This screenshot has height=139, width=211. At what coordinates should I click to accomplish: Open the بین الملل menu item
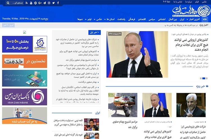point(173,19)
